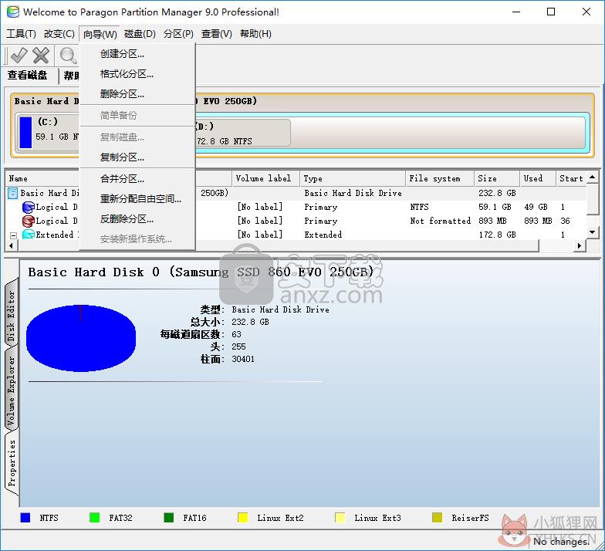The image size is (605, 551).
Task: Switch to the 查看磁盘 tab
Action: pyautogui.click(x=28, y=75)
